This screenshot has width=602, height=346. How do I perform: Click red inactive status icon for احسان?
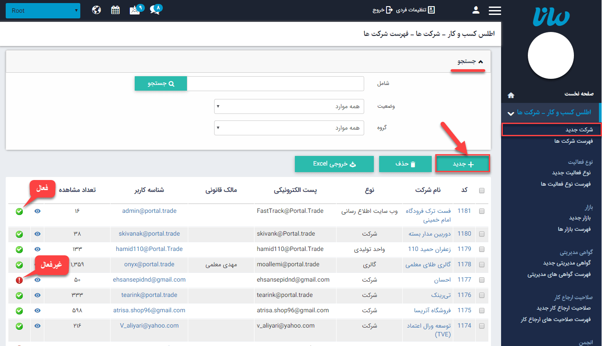point(19,280)
